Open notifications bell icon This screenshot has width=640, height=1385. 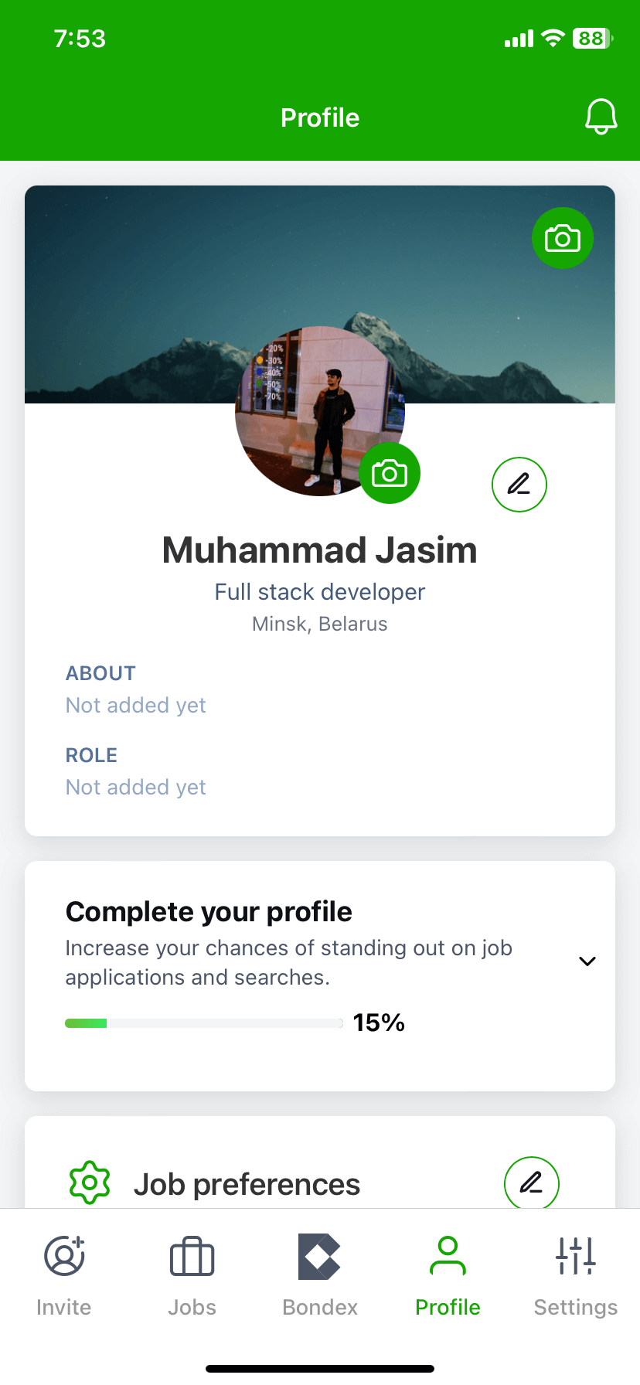pyautogui.click(x=601, y=117)
